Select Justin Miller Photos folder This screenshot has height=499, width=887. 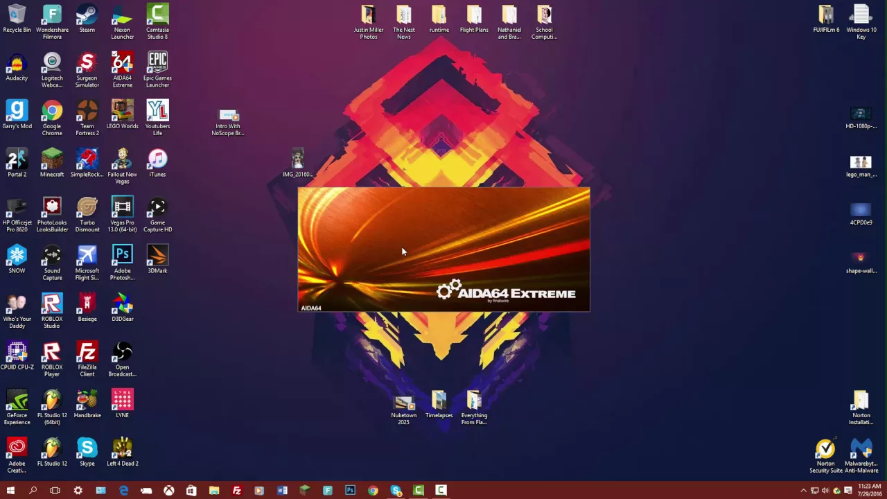[369, 22]
